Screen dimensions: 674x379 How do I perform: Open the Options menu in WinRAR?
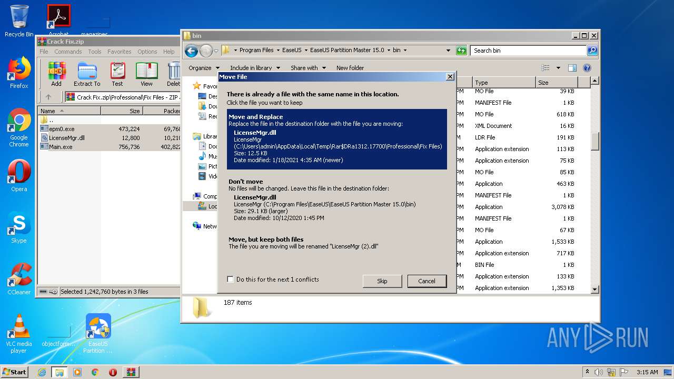[147, 52]
